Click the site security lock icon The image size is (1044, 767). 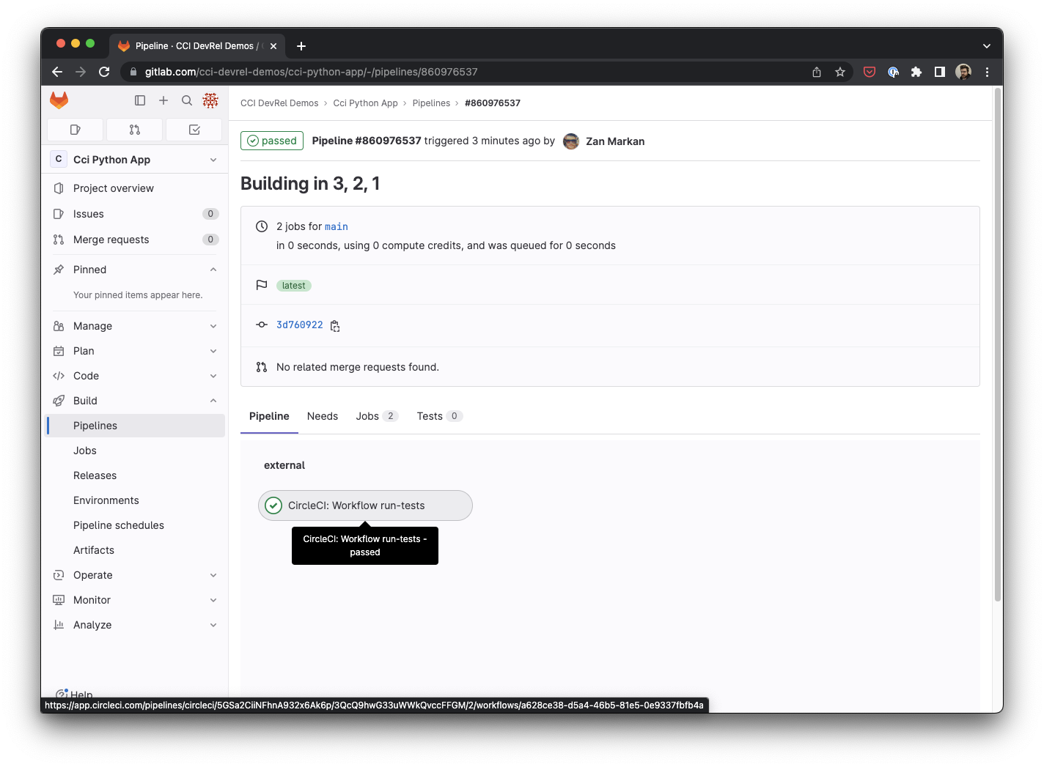133,72
